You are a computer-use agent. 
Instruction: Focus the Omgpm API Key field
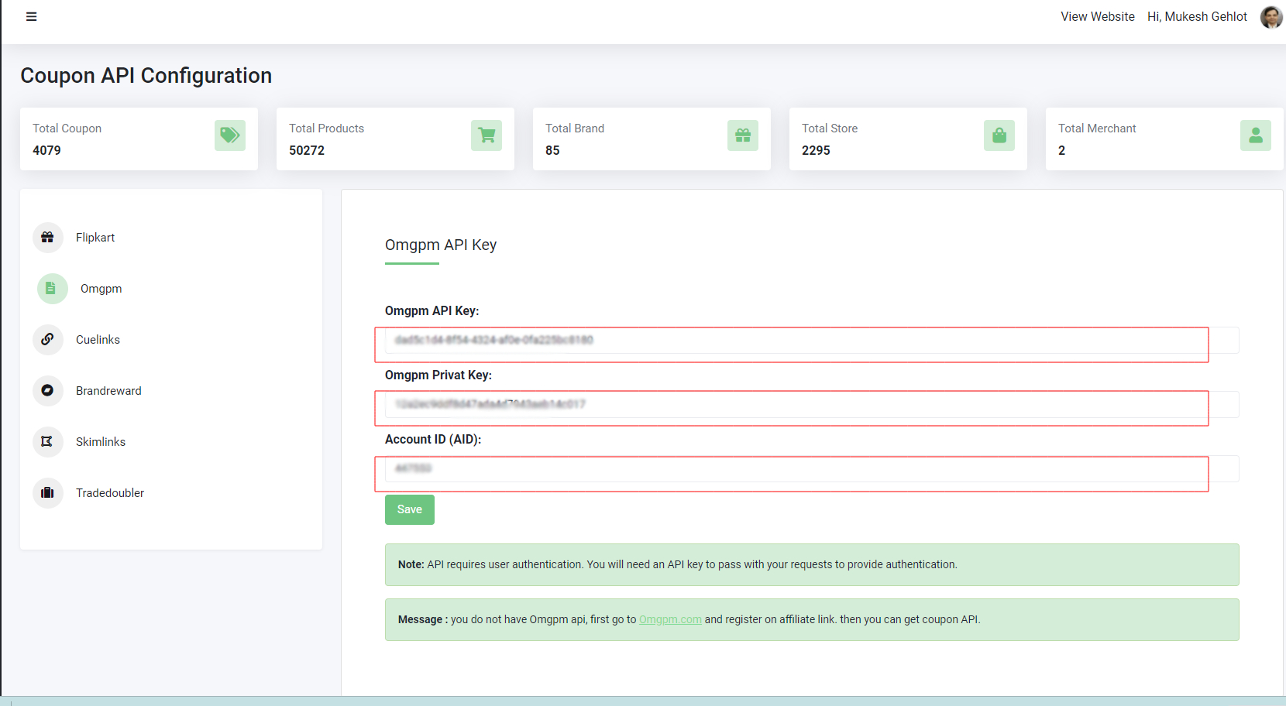point(811,341)
